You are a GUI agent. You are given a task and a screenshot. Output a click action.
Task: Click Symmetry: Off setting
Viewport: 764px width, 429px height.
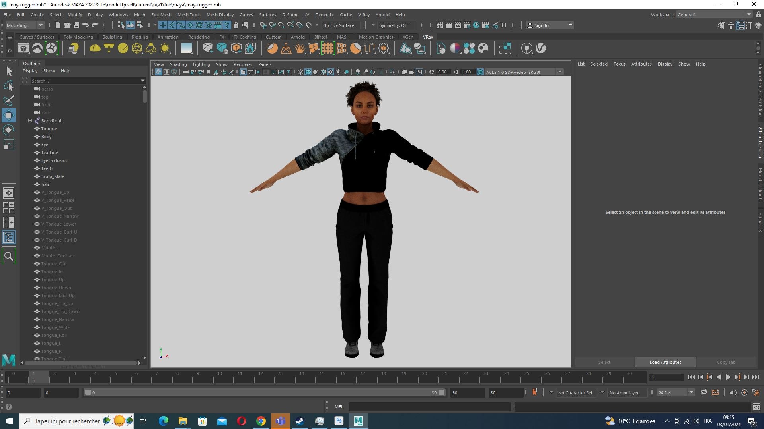click(x=397, y=25)
